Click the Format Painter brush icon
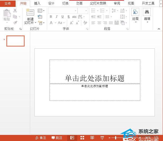The height and width of the screenshot is (141, 163). 15,23
